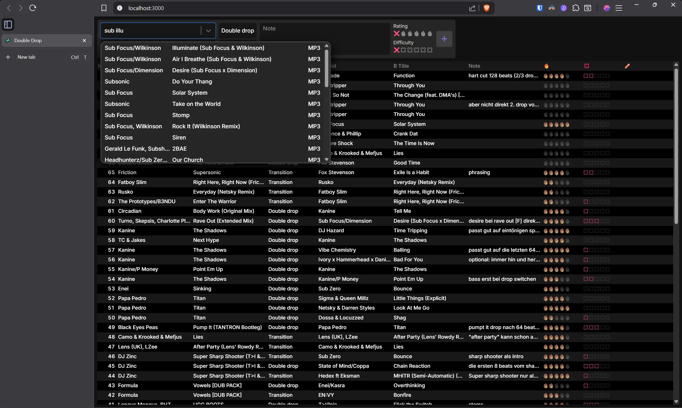
Task: Click 'Netsky & Darren Styles' artist cell
Action: [x=346, y=308]
